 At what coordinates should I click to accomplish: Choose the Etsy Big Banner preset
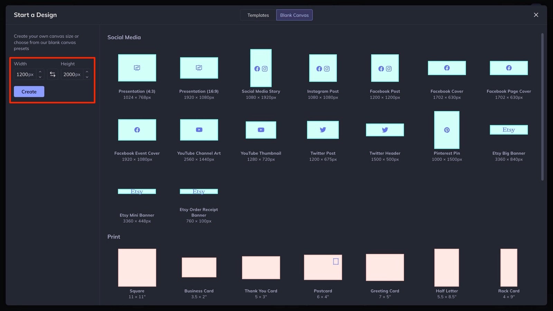(x=508, y=130)
